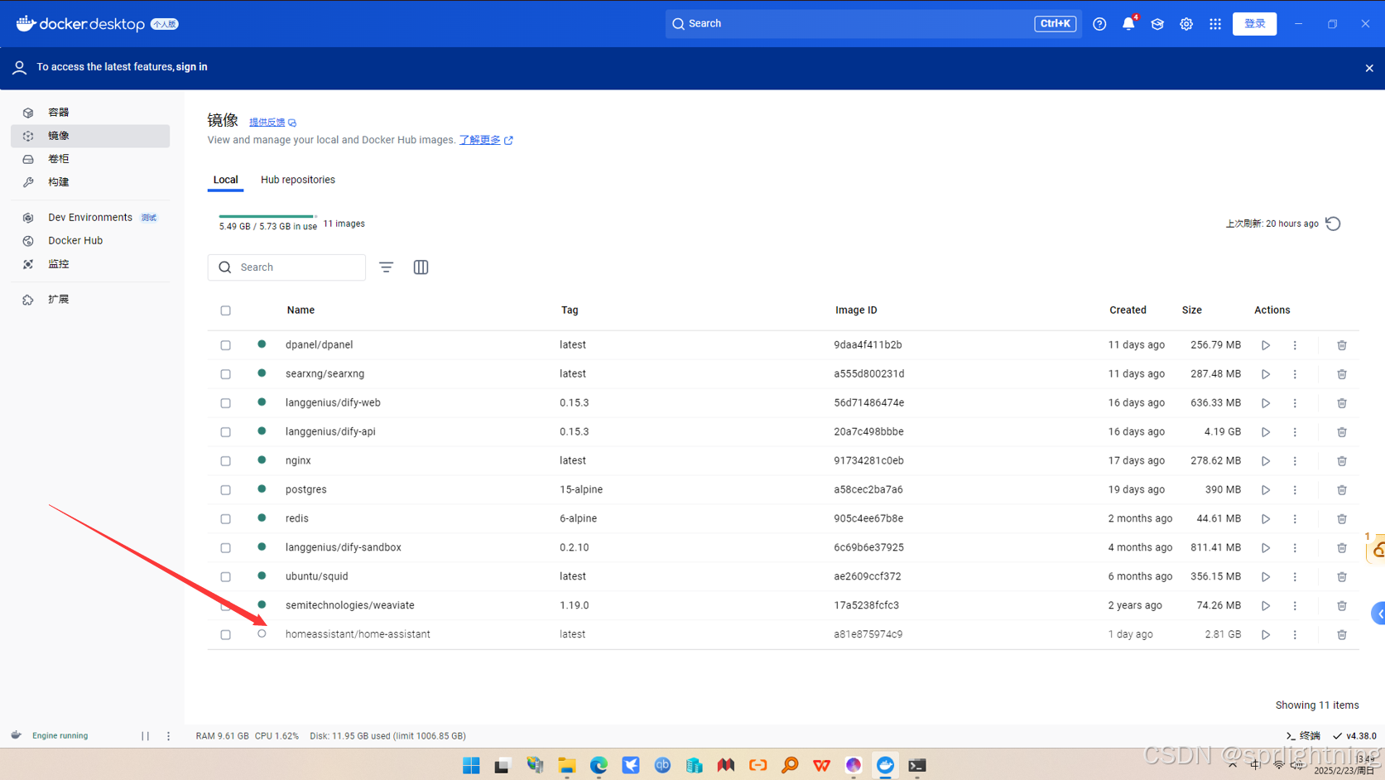Check the dpanel/dpanel row checkbox
The image size is (1385, 780).
pyautogui.click(x=225, y=345)
